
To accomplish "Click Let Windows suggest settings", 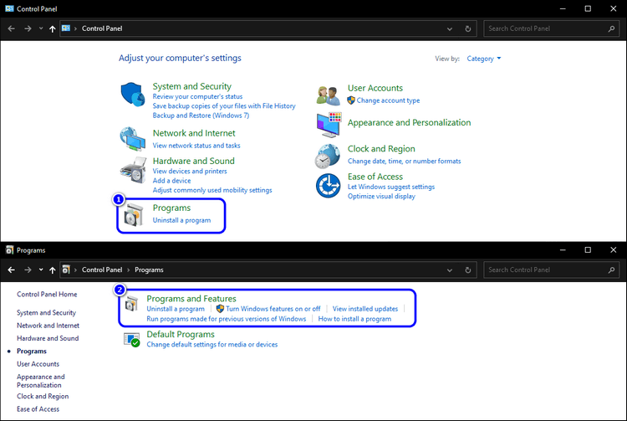I will 391,187.
